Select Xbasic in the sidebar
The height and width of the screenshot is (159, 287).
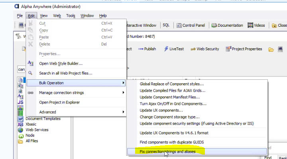(x=31, y=124)
